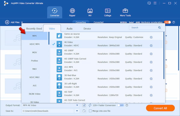Viewport: 180px width, 116px height.
Task: Select ProRes format
Action: tap(34, 61)
